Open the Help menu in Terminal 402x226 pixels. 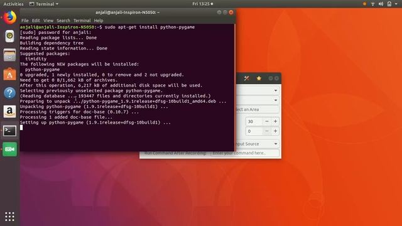point(99,21)
